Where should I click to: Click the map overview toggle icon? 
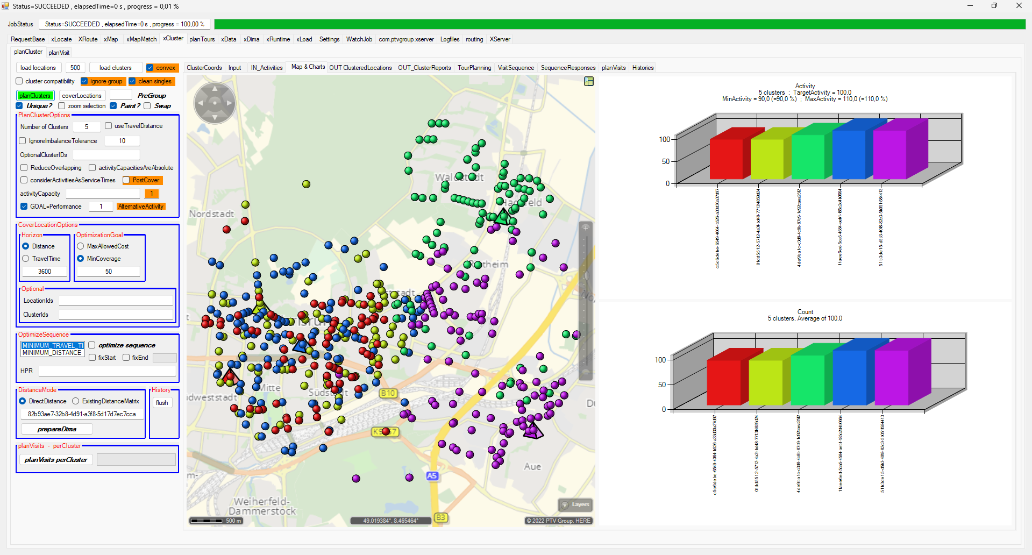coord(589,81)
